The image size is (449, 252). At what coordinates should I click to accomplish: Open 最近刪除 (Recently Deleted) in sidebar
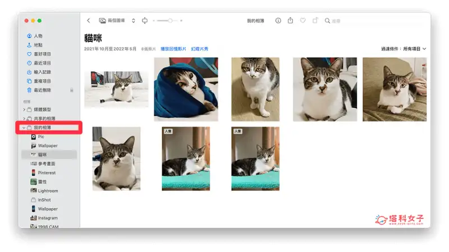pos(43,90)
